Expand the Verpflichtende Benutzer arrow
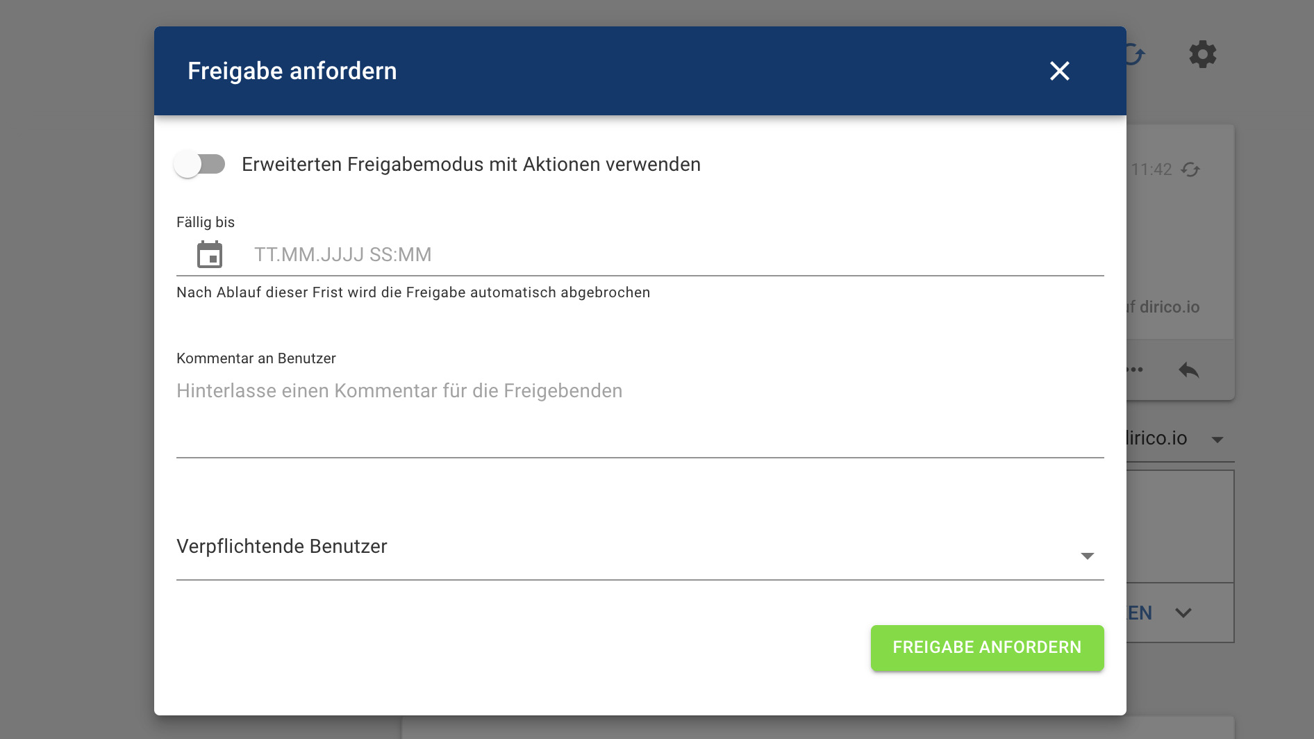 pyautogui.click(x=1087, y=556)
